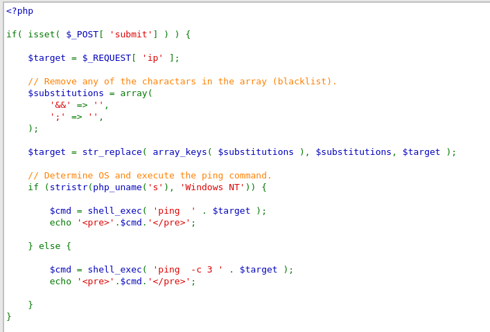Click the second "echo '<pre>'.$cmd.'</pre>';" line after else
490x332 pixels.
(x=123, y=282)
